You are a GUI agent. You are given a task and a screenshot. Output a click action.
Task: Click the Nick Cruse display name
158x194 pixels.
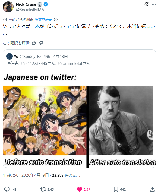click(26, 4)
